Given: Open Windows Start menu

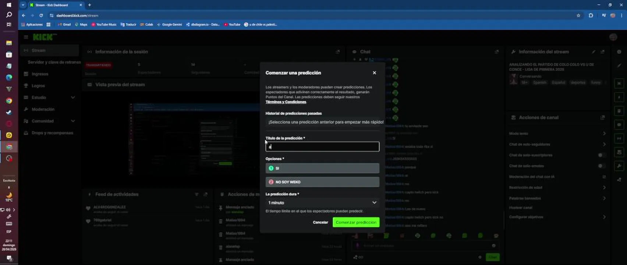Looking at the screenshot, I should pos(9,5).
